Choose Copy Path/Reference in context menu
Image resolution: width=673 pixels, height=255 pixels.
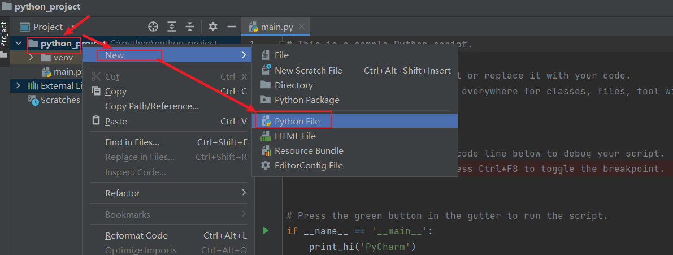tap(170, 106)
